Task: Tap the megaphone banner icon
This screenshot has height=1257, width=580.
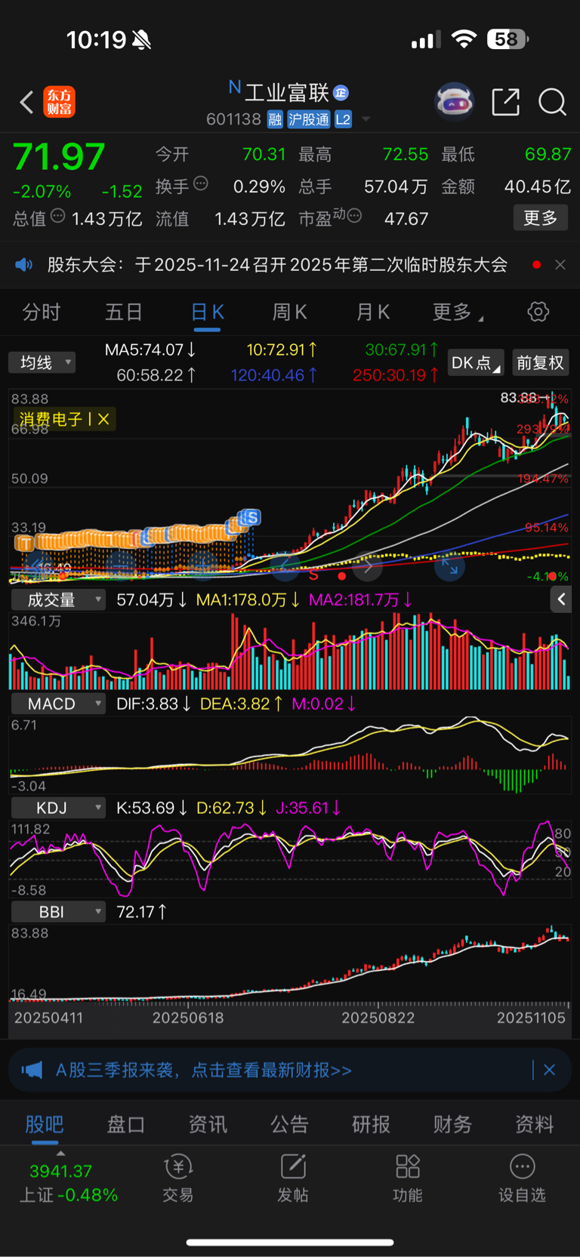Action: coord(32,1070)
